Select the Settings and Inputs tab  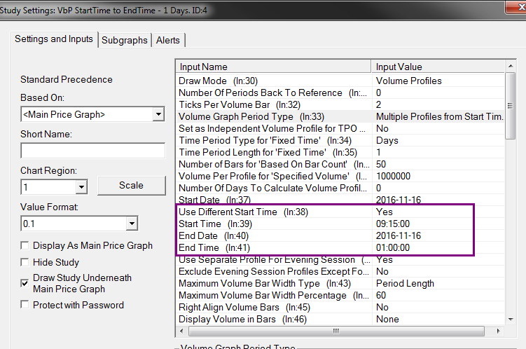(54, 39)
